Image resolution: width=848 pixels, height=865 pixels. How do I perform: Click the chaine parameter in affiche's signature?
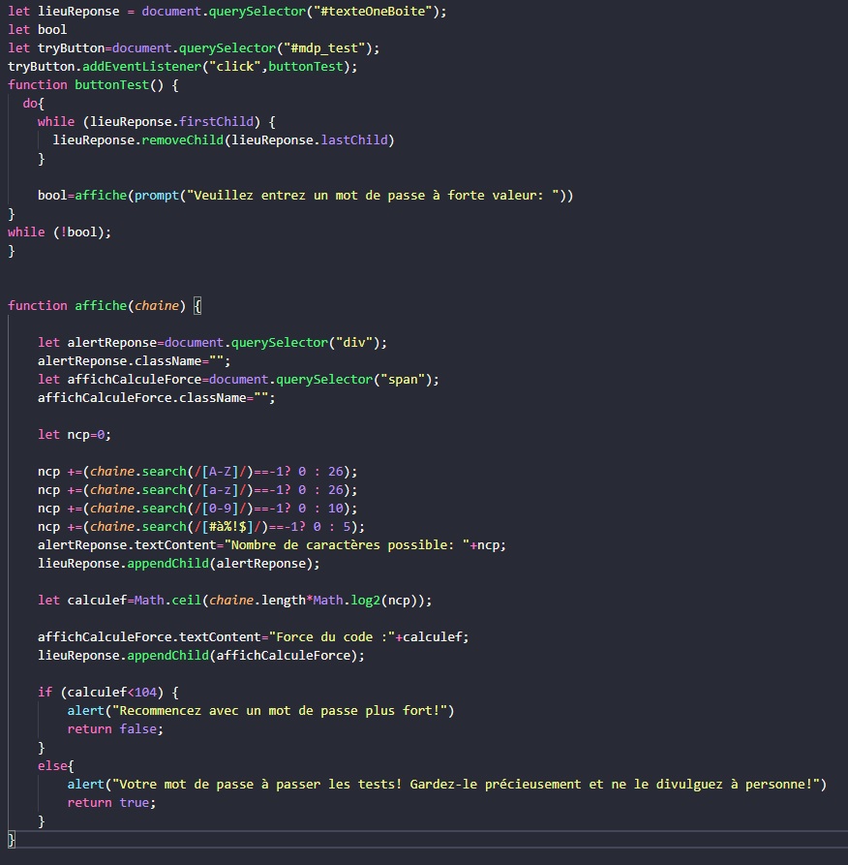(x=156, y=306)
